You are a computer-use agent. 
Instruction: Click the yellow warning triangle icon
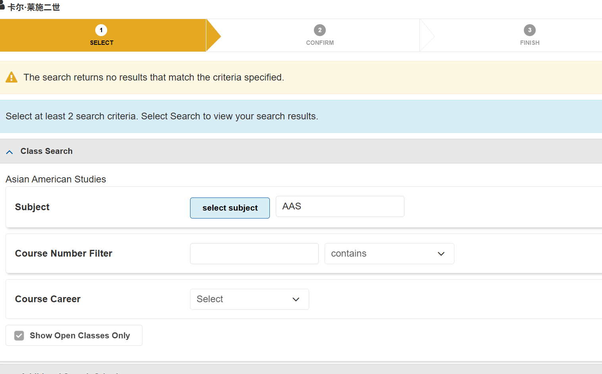coord(12,77)
